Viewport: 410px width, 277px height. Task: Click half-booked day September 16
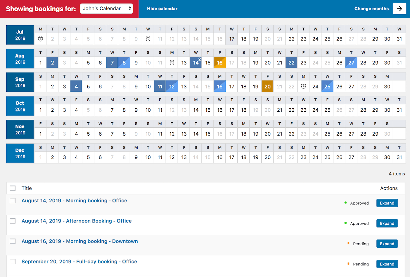(x=220, y=87)
